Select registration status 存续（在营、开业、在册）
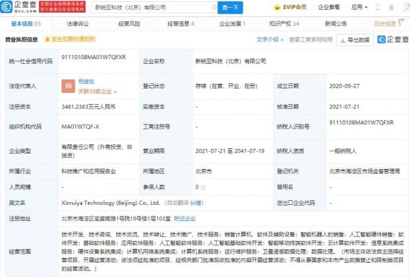Image resolution: width=410 pixels, height=277 pixels. pyautogui.click(x=226, y=86)
